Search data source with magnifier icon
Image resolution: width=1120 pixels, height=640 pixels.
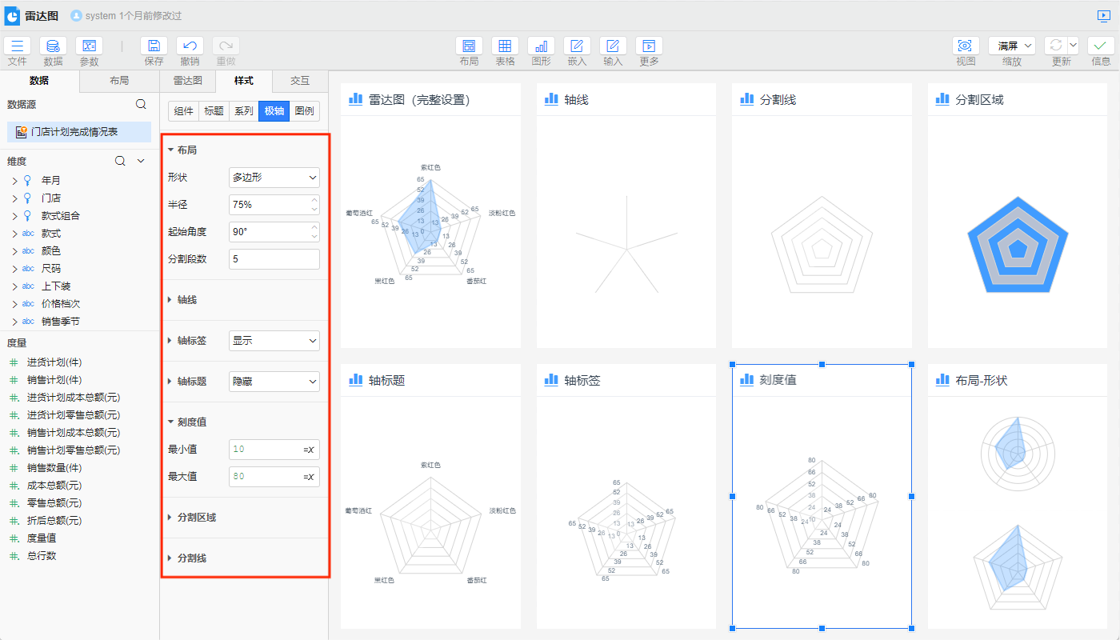141,104
